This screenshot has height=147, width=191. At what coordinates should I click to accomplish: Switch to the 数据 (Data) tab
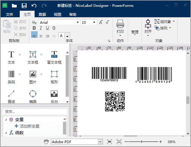(x=42, y=15)
